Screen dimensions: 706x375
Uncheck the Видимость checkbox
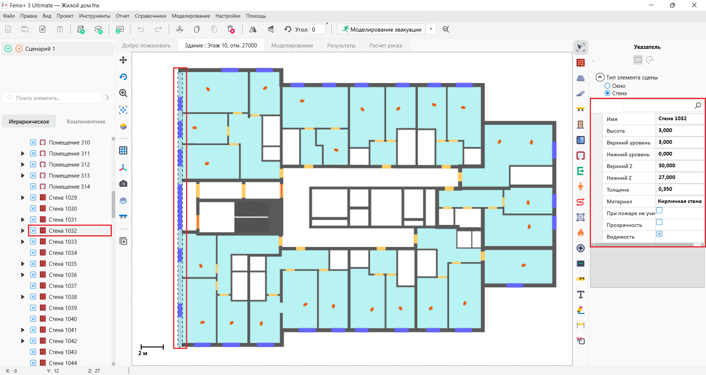(659, 234)
